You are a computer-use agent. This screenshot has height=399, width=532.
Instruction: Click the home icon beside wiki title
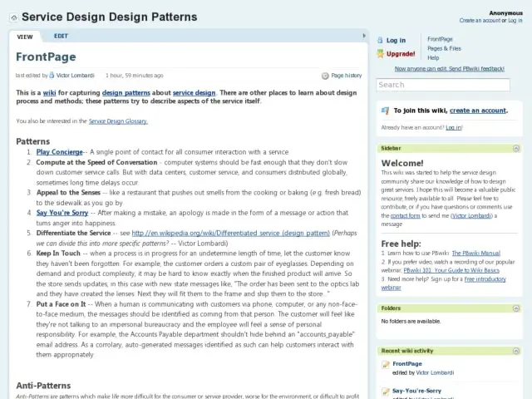14,17
